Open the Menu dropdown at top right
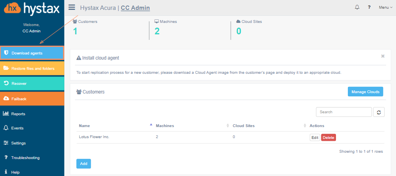Screen dimensions: 396x176 point(386,7)
